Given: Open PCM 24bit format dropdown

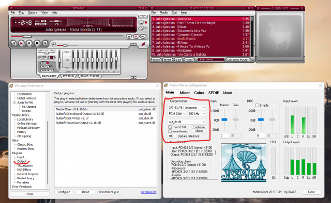Looking at the screenshot, I should 177,113.
